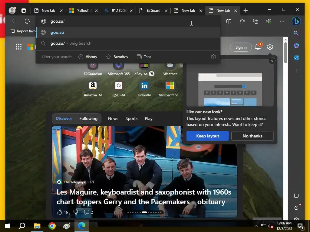Toggle the sidebar visibility icon
Viewport: 310px width, 232px height.
pos(296,196)
